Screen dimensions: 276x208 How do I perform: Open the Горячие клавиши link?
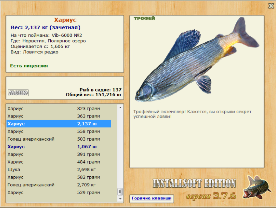[151, 198]
